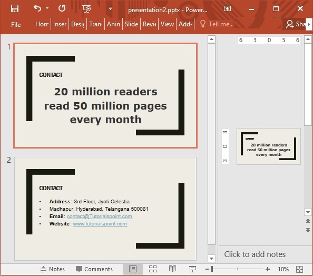Image resolution: width=313 pixels, height=276 pixels.
Task: Open the File menu
Action: [x=16, y=25]
